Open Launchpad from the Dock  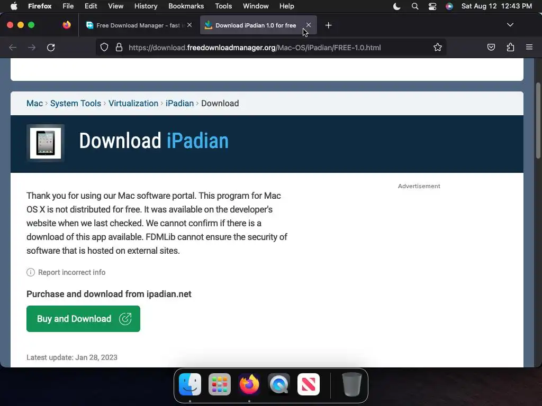click(x=220, y=384)
